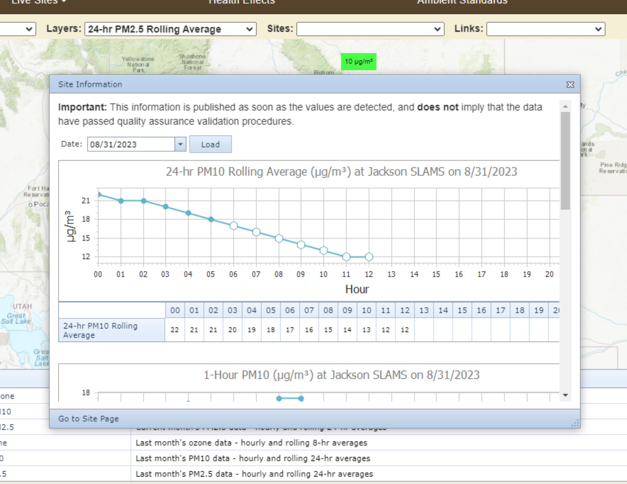Close the Site Information dialog
This screenshot has height=484, width=627.
(x=570, y=85)
